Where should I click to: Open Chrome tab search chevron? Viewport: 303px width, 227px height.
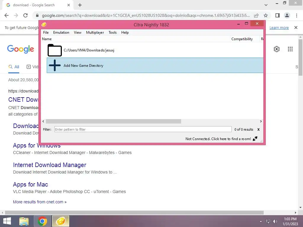tap(266, 5)
